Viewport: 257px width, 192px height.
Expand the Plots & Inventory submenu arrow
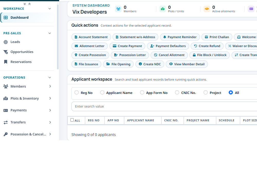(50, 98)
